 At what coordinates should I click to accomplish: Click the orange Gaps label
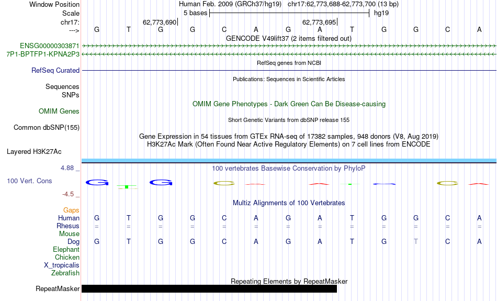pyautogui.click(x=71, y=210)
